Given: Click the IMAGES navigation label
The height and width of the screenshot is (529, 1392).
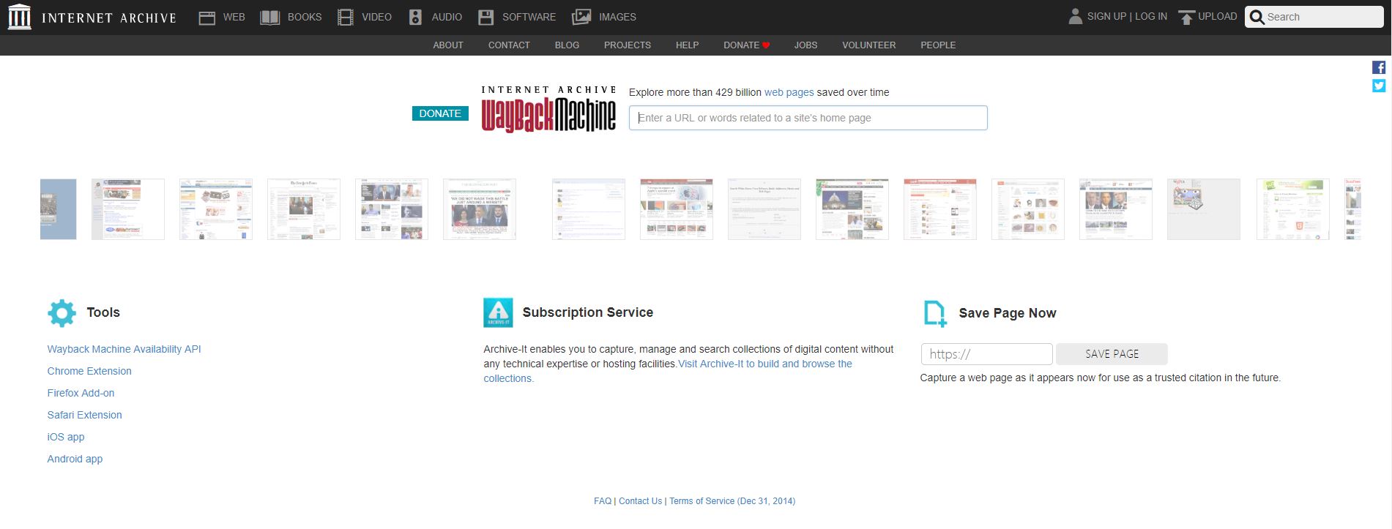Looking at the screenshot, I should pos(617,17).
